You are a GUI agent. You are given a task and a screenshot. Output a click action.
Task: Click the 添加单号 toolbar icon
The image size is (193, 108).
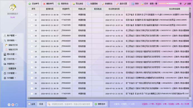30,4
